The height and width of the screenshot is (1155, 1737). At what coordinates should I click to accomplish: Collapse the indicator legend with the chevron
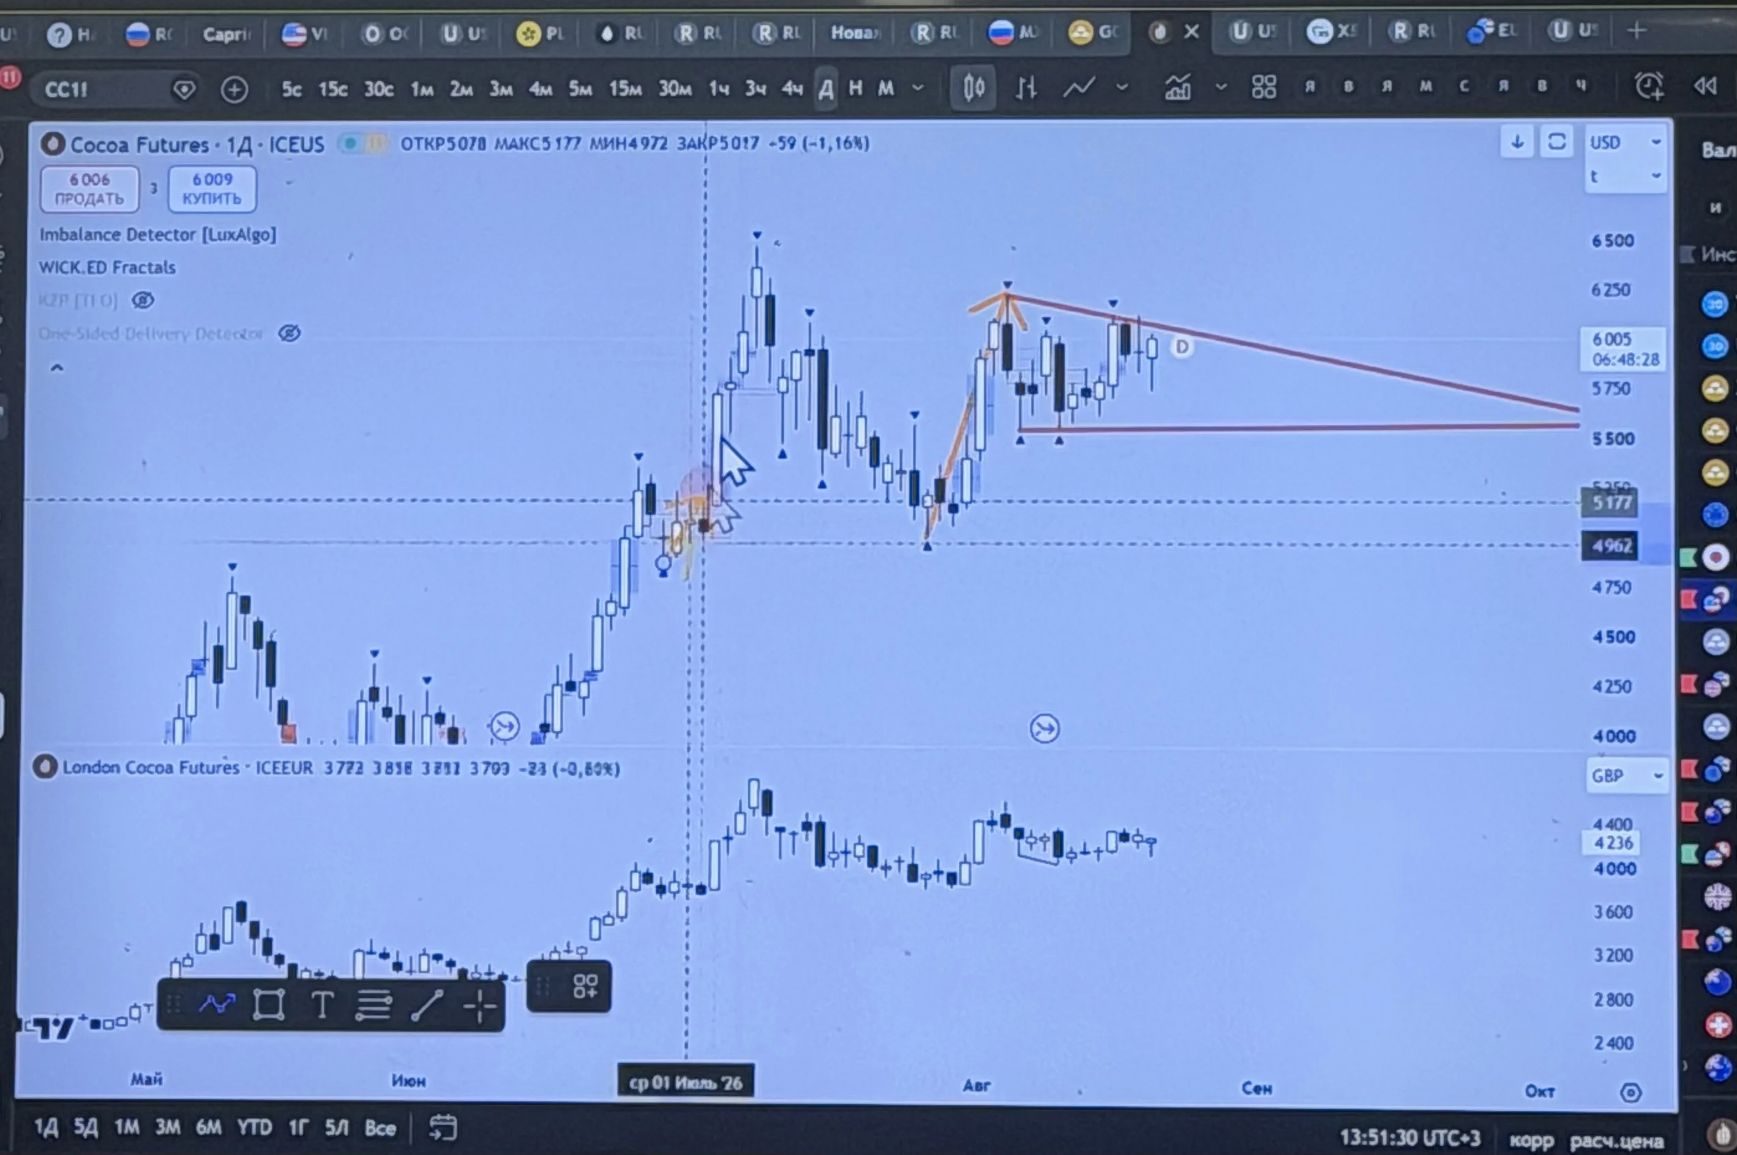57,368
